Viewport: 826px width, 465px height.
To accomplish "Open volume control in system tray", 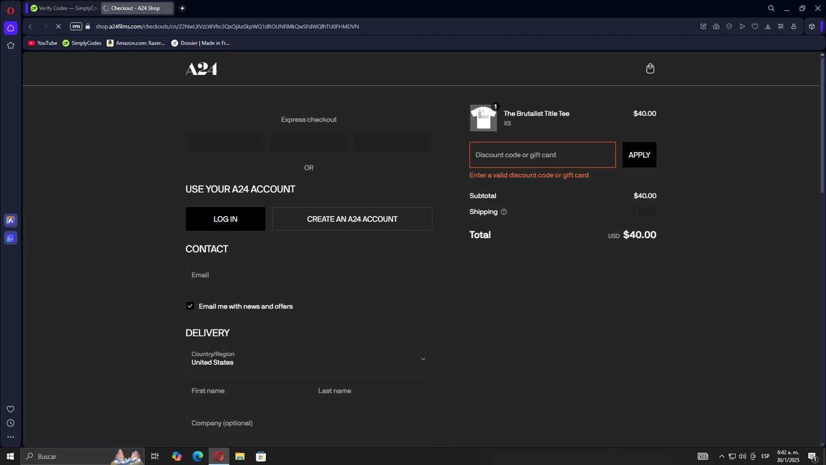I will tap(742, 456).
